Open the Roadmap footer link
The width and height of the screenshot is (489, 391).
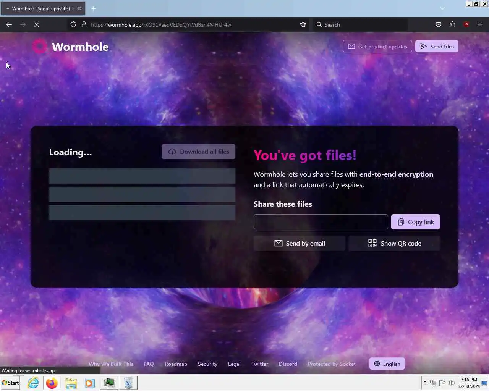click(176, 364)
